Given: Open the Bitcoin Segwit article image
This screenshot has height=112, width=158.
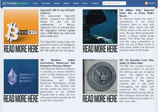Looking at the screenshot, I should 21,27.
